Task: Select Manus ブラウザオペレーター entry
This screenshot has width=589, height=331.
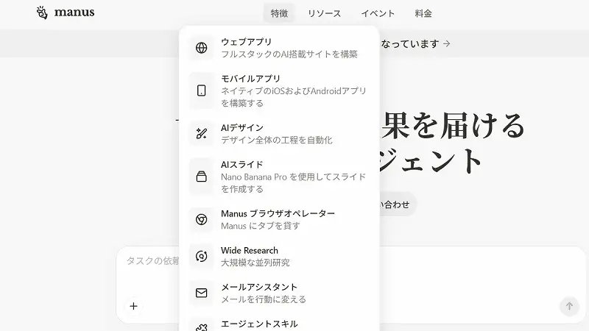Action: point(279,219)
